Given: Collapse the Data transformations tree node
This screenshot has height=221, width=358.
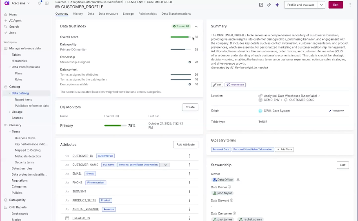Looking at the screenshot, I should (9, 67).
